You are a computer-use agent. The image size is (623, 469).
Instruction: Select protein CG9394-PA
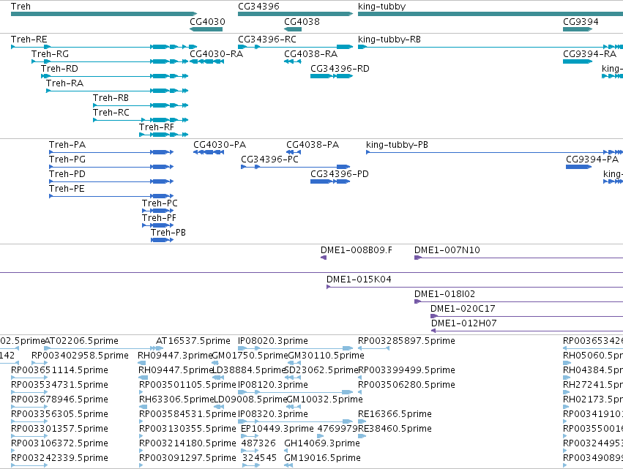(x=579, y=167)
